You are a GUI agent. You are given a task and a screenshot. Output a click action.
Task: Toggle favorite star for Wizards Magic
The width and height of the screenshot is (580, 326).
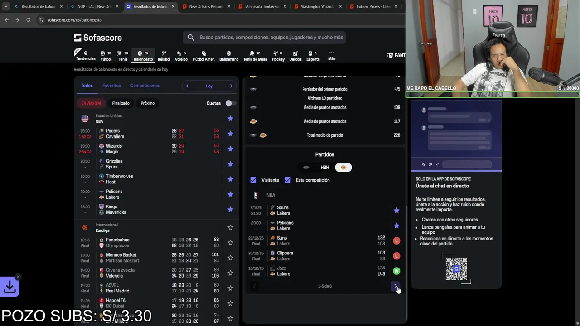point(230,149)
